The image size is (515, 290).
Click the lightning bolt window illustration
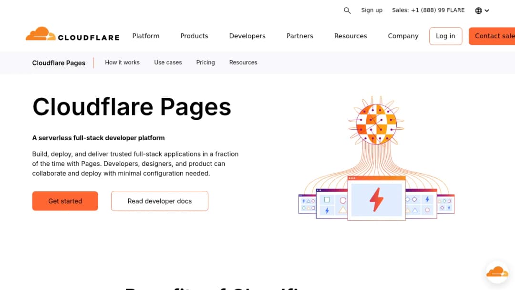tap(376, 198)
